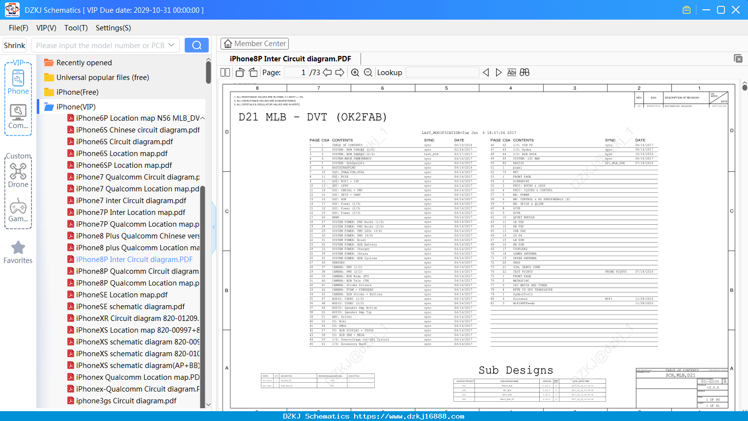Rotate page counterclockwise icon
This screenshot has height=421, width=748.
coord(240,73)
